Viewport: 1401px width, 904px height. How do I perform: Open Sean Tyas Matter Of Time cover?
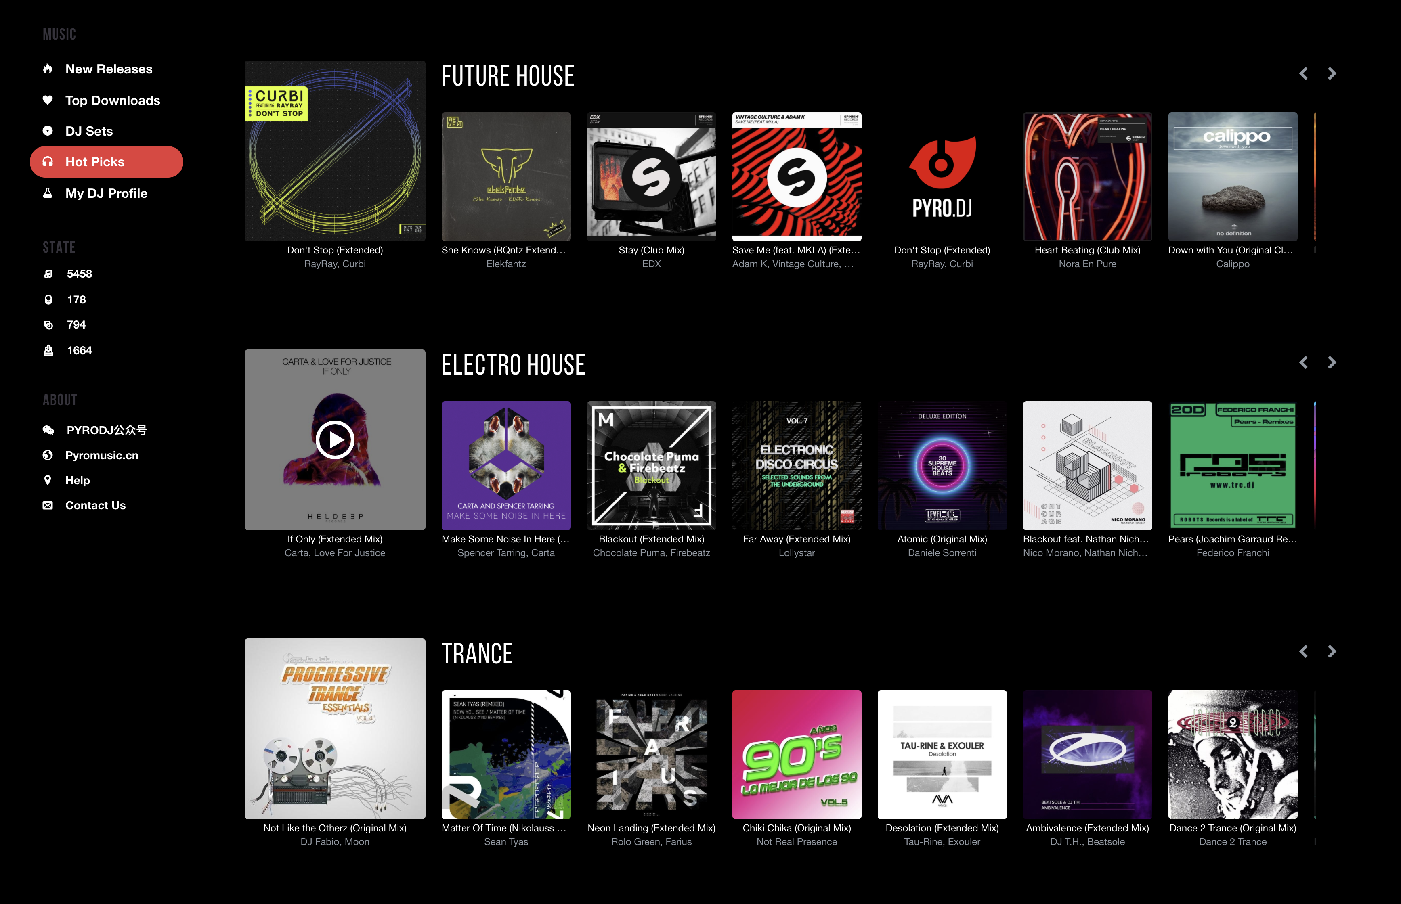point(506,754)
